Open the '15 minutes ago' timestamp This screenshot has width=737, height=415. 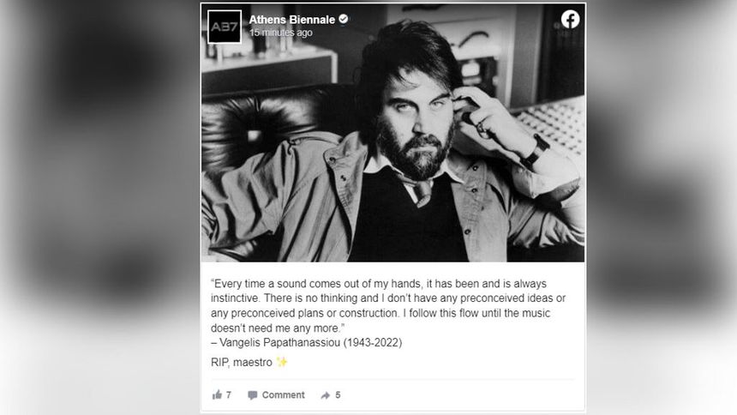pyautogui.click(x=280, y=33)
